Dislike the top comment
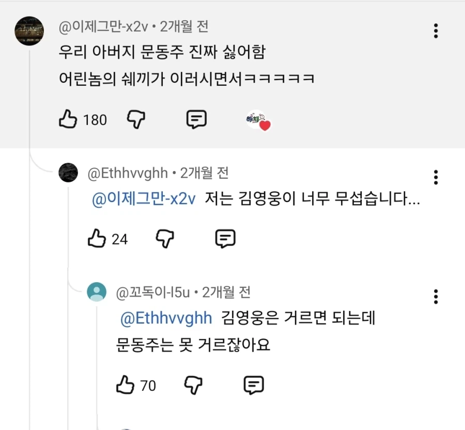The image size is (465, 430). coord(137,119)
